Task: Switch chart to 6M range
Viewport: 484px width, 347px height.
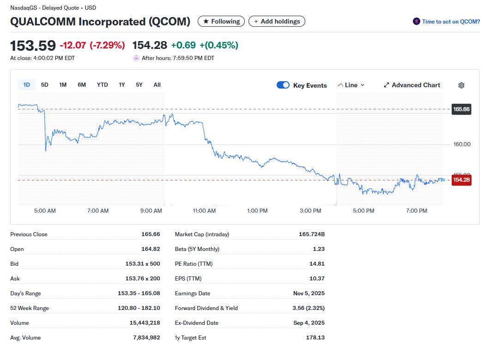Action: click(82, 85)
